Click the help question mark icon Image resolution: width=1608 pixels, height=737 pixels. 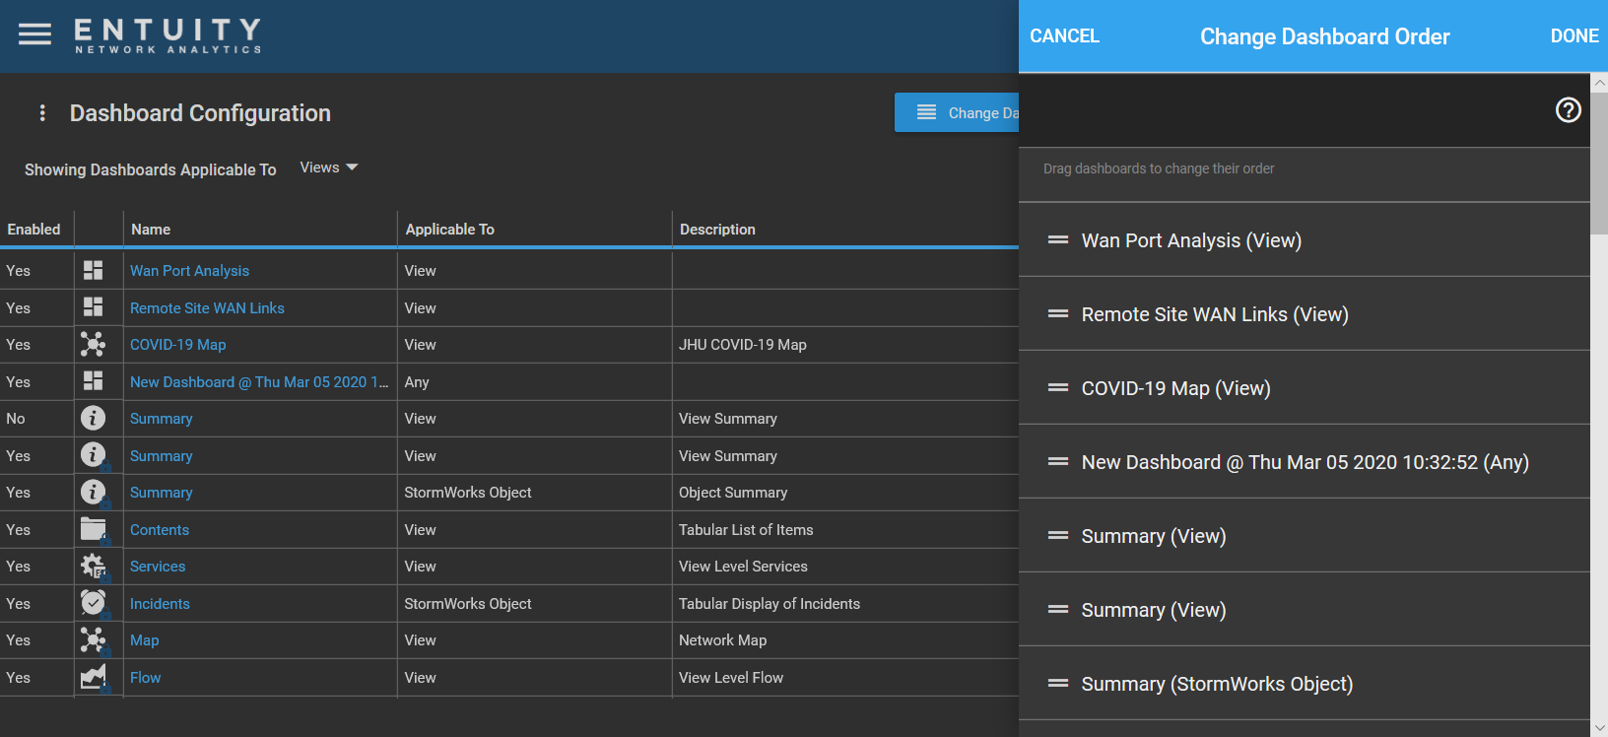tap(1568, 110)
